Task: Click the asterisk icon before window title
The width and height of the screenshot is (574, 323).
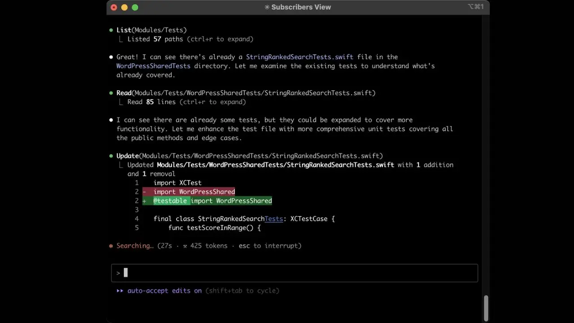Action: [x=267, y=7]
